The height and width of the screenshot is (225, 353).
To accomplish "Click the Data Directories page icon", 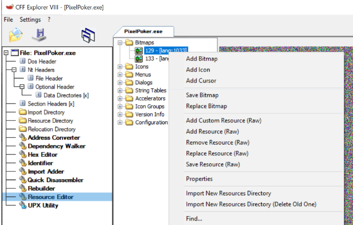I will pos(39,95).
